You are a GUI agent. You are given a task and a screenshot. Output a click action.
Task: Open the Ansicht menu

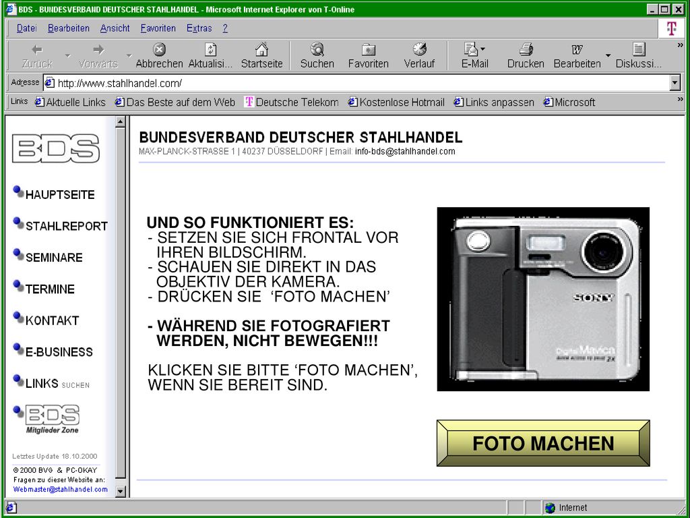[x=115, y=28]
